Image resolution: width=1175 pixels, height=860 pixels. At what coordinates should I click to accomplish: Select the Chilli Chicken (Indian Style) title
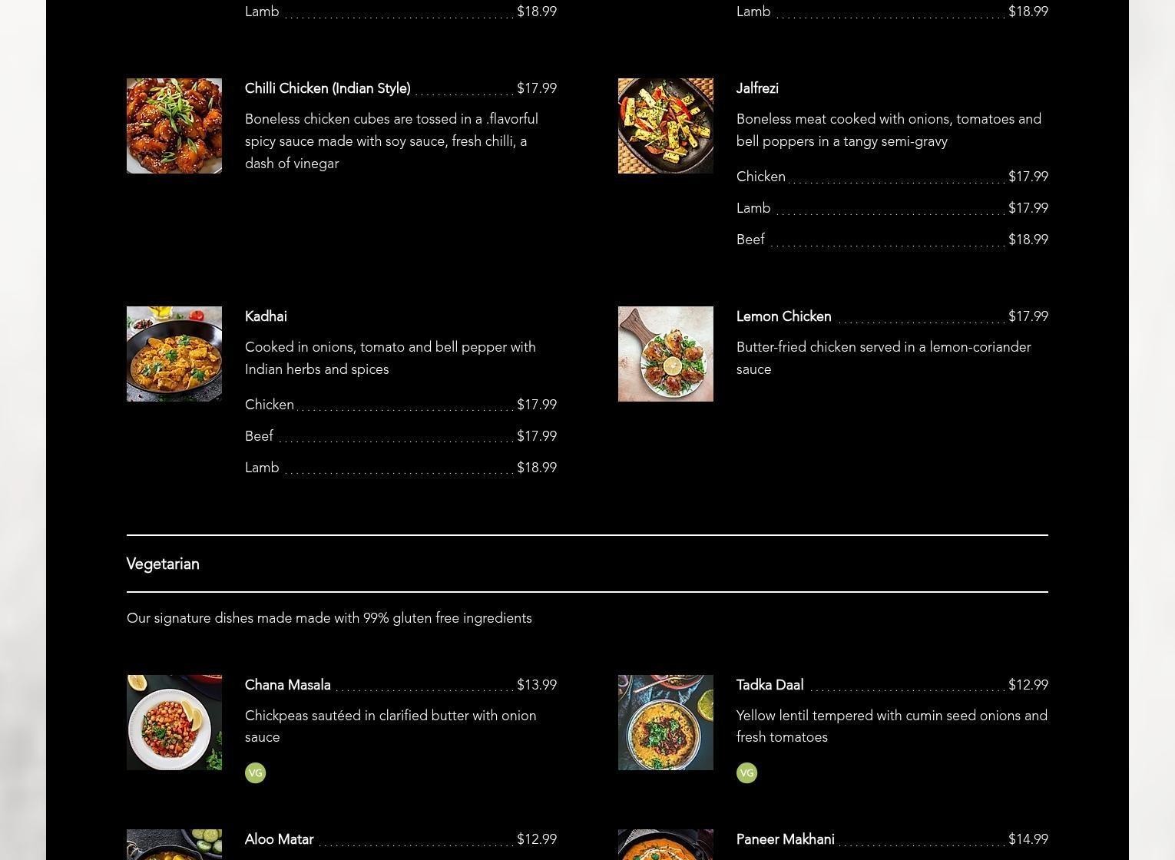coord(328,88)
